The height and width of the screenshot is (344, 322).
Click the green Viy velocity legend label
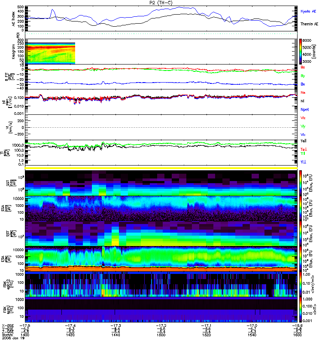(303, 126)
